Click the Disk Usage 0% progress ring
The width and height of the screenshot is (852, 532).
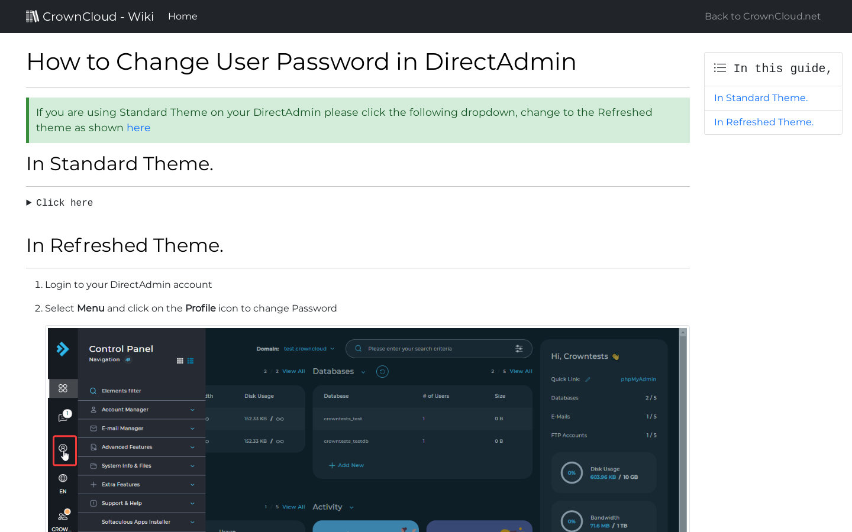(572, 473)
